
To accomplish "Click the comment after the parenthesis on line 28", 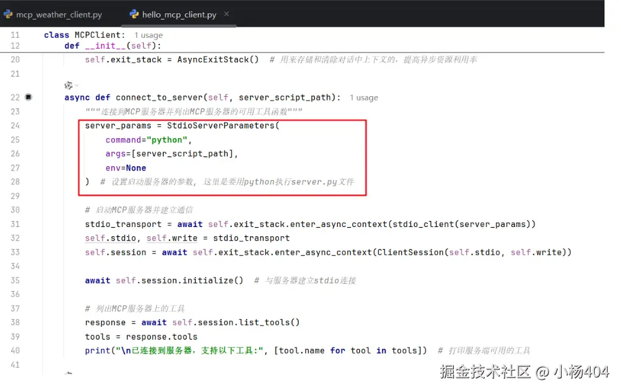I will click(228, 182).
